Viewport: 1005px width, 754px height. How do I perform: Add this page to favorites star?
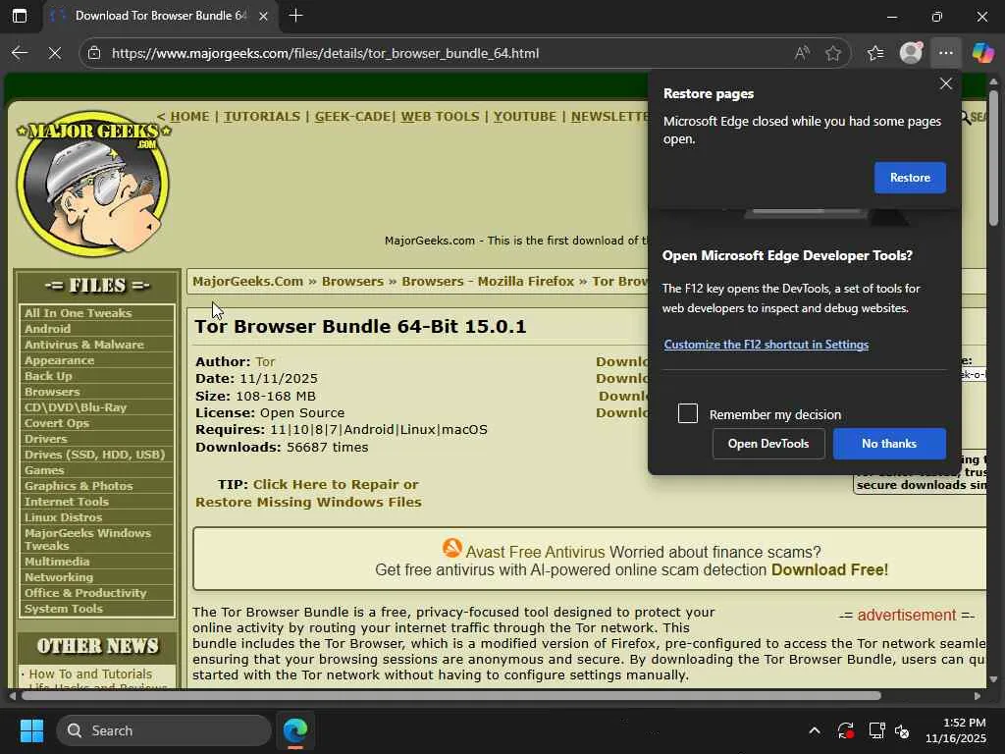pos(832,53)
